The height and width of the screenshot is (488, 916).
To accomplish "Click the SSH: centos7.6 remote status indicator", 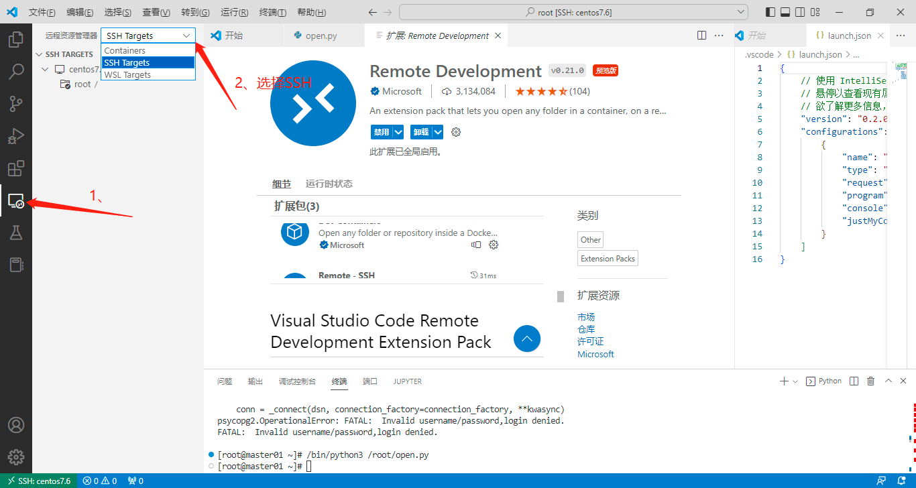I will click(x=38, y=481).
